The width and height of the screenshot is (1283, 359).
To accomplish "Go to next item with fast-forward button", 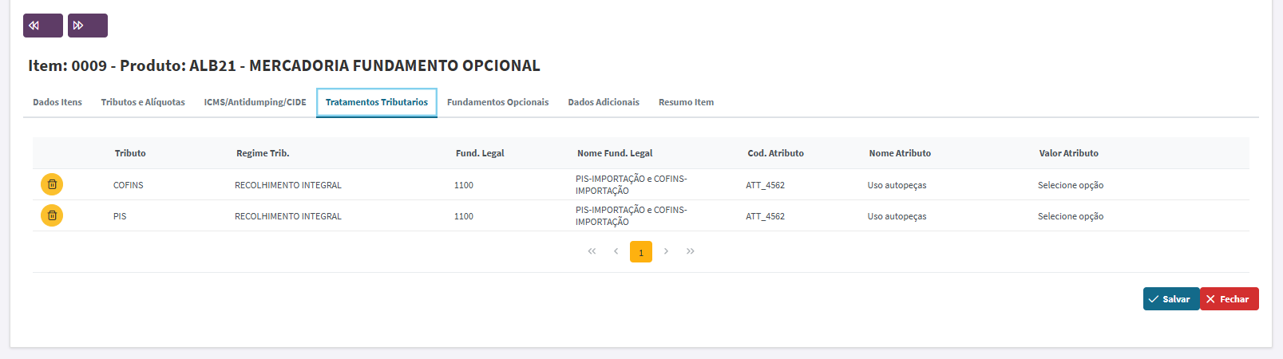I will tap(87, 26).
